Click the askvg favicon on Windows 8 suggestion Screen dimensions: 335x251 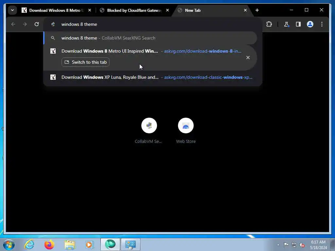(x=53, y=51)
